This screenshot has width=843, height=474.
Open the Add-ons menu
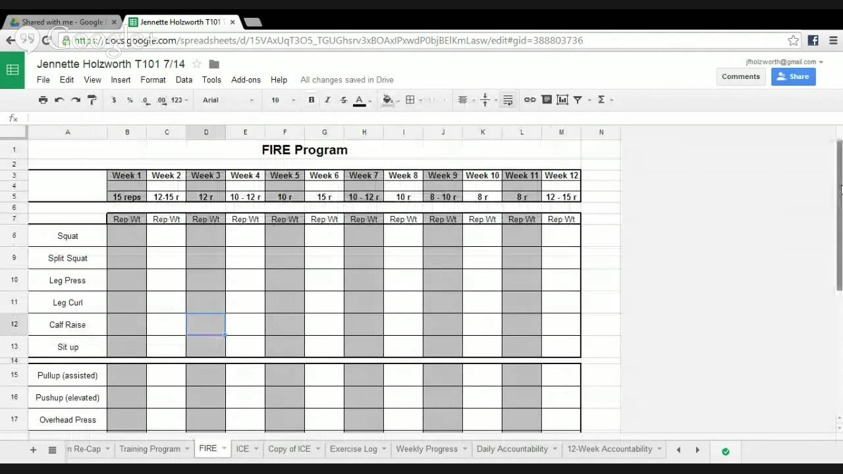(246, 80)
